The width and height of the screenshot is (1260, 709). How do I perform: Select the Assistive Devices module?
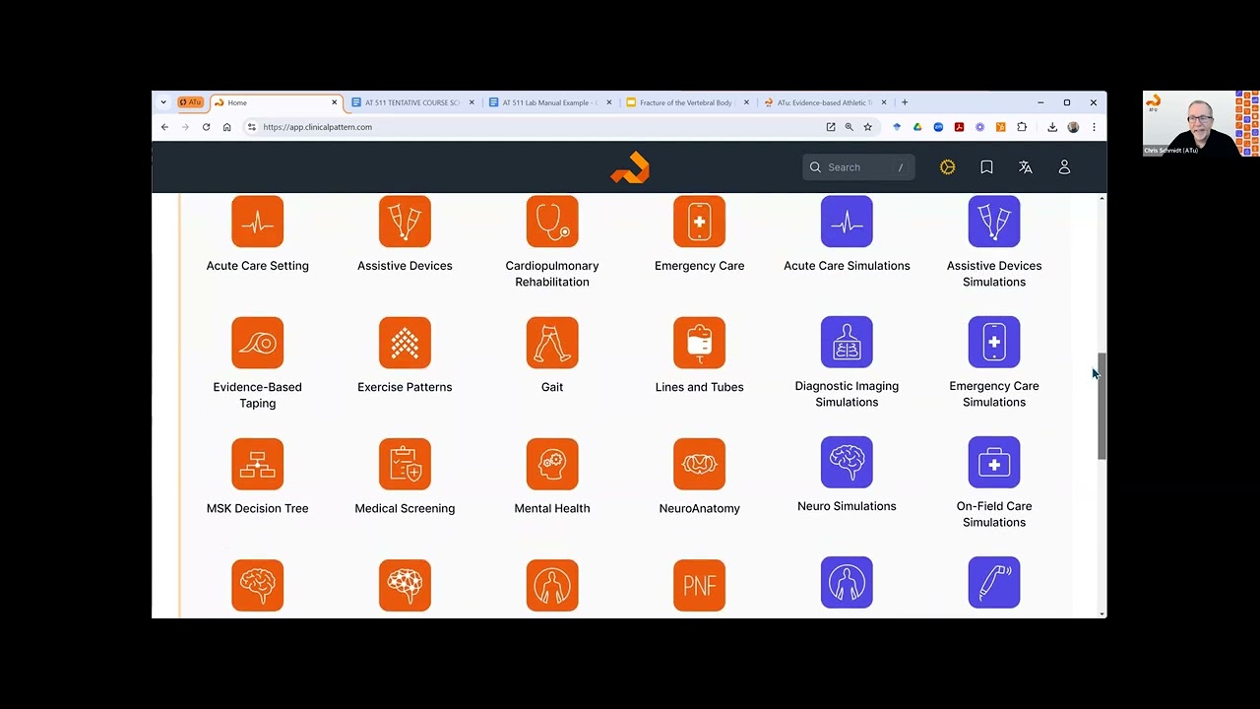click(x=405, y=221)
